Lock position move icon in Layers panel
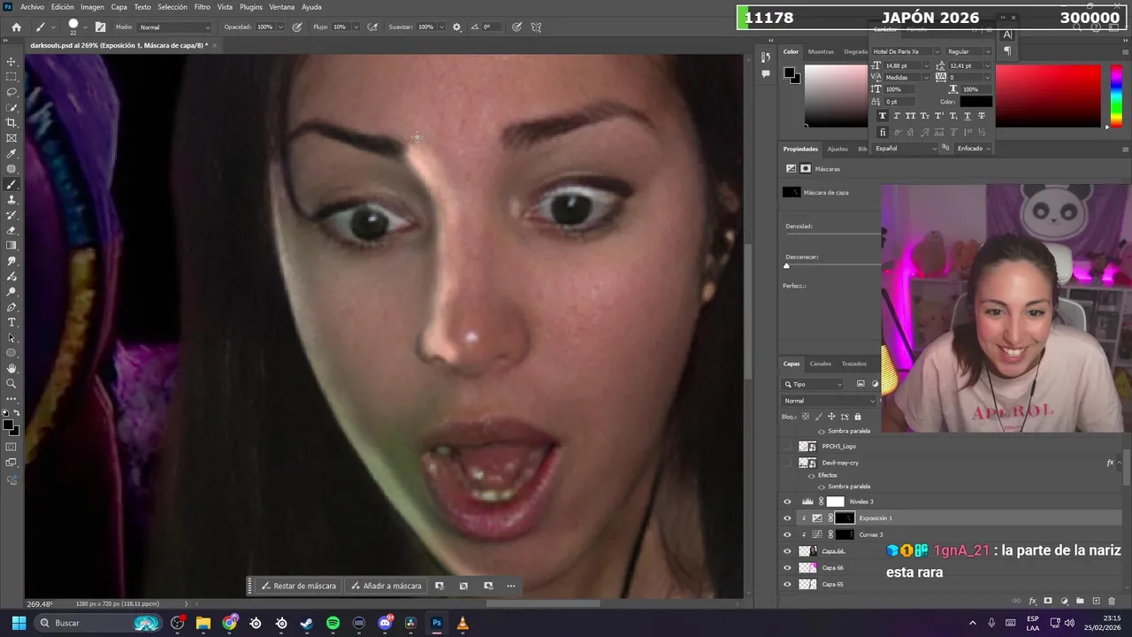Screen dimensions: 1132x637 pos(831,417)
